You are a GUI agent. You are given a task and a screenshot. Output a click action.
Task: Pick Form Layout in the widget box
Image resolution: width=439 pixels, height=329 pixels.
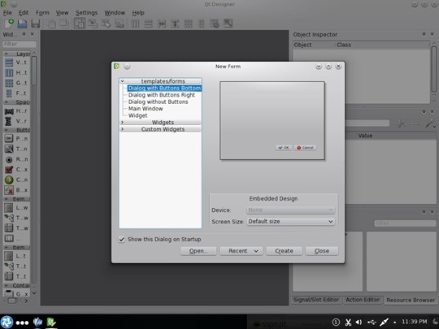point(16,93)
